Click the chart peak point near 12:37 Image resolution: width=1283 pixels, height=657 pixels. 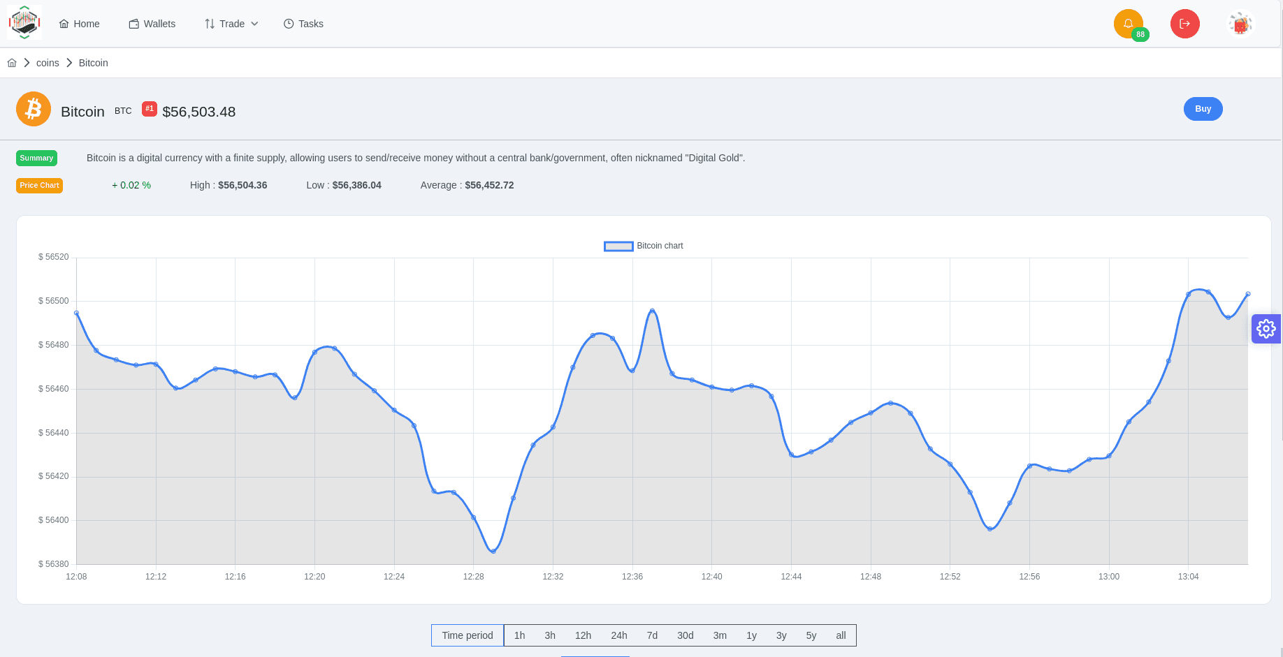(x=652, y=311)
